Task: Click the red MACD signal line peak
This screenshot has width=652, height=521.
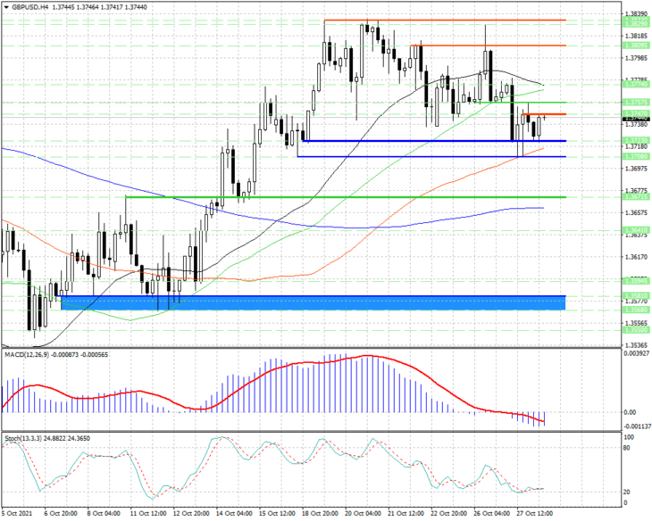Action: click(368, 356)
